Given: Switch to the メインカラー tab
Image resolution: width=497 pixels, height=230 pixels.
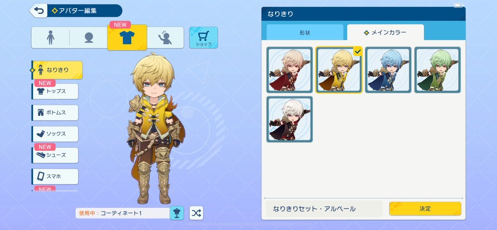Looking at the screenshot, I should (x=385, y=32).
